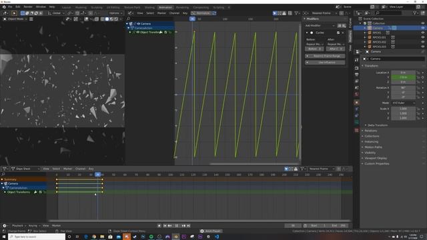This screenshot has height=240, width=427.
Task: Open the Window menu
Action: pos(41,7)
